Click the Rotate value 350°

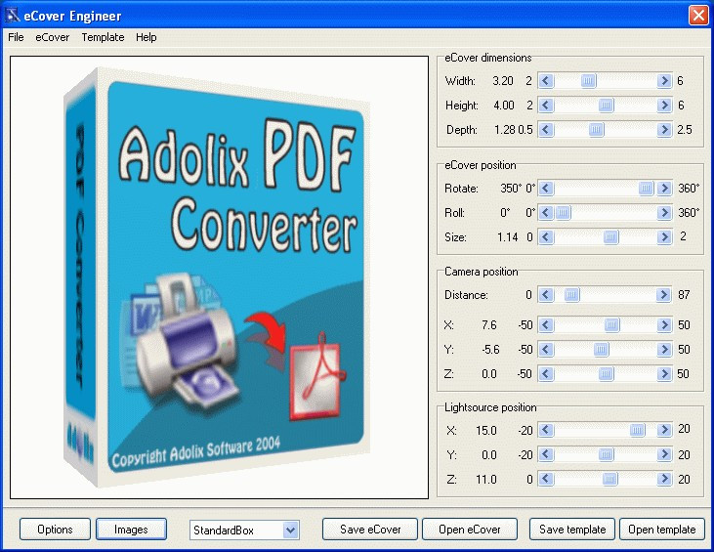[511, 189]
